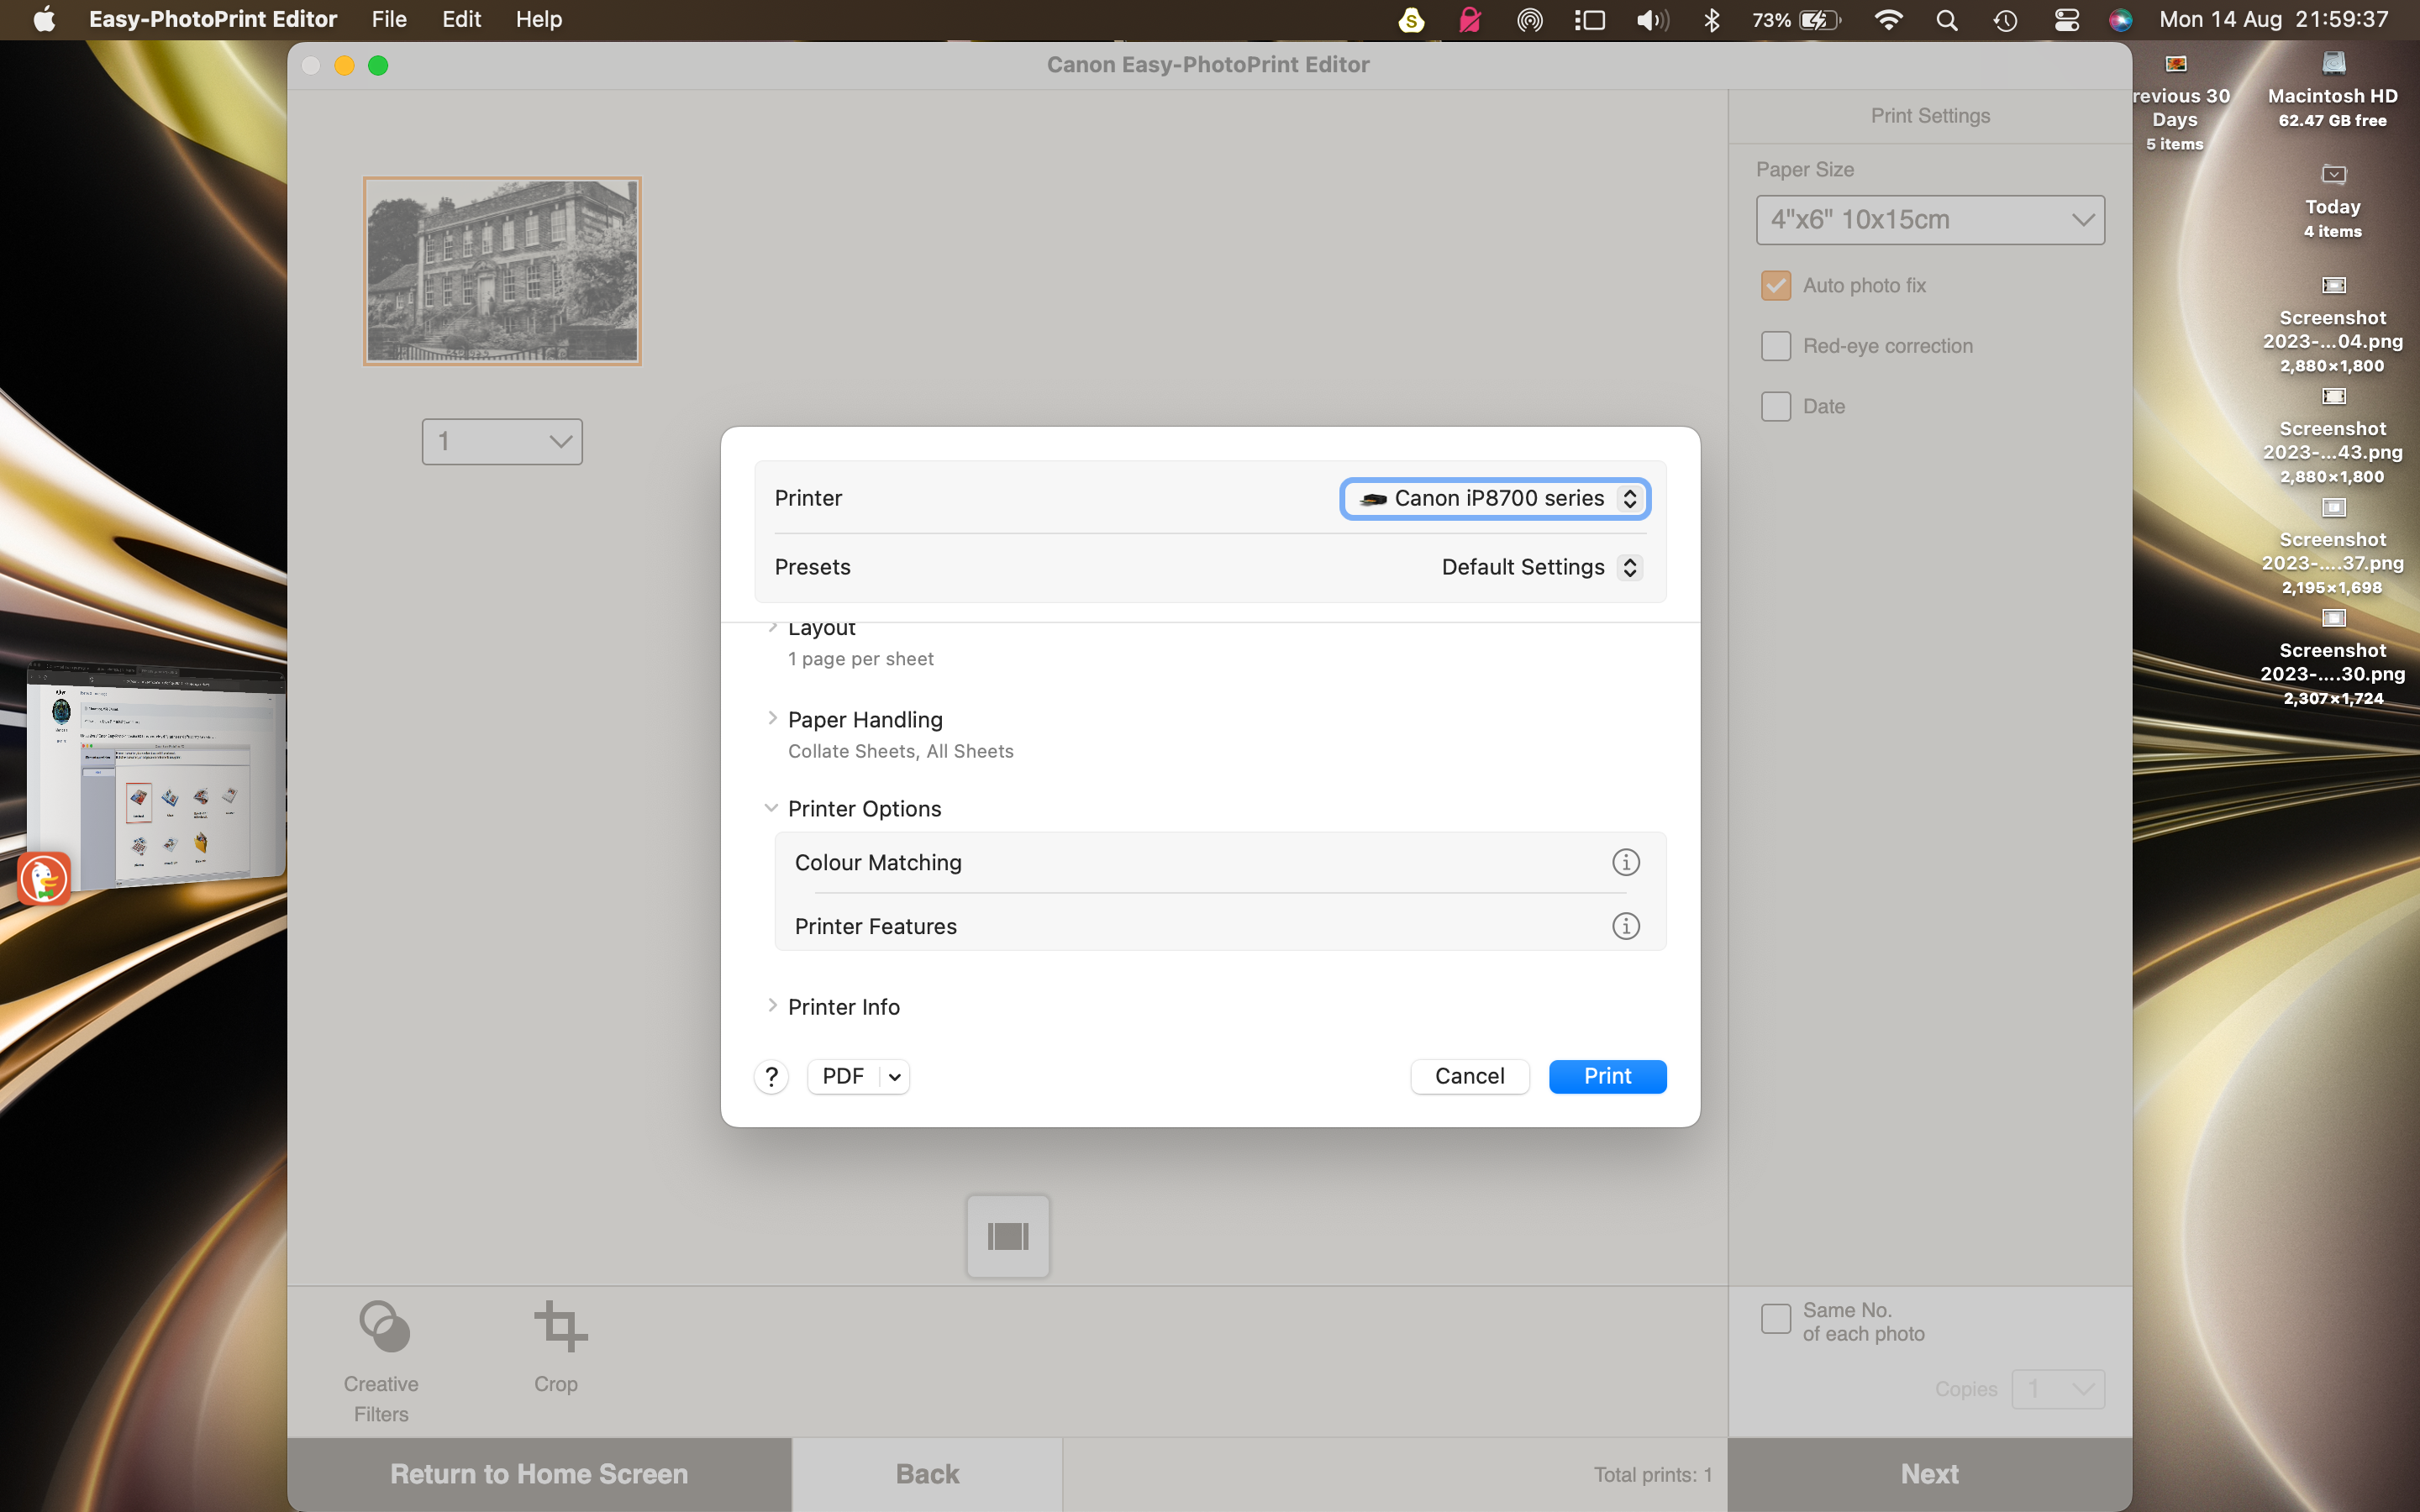Viewport: 2420px width, 1512px height.
Task: Open the Edit menu
Action: [461, 19]
